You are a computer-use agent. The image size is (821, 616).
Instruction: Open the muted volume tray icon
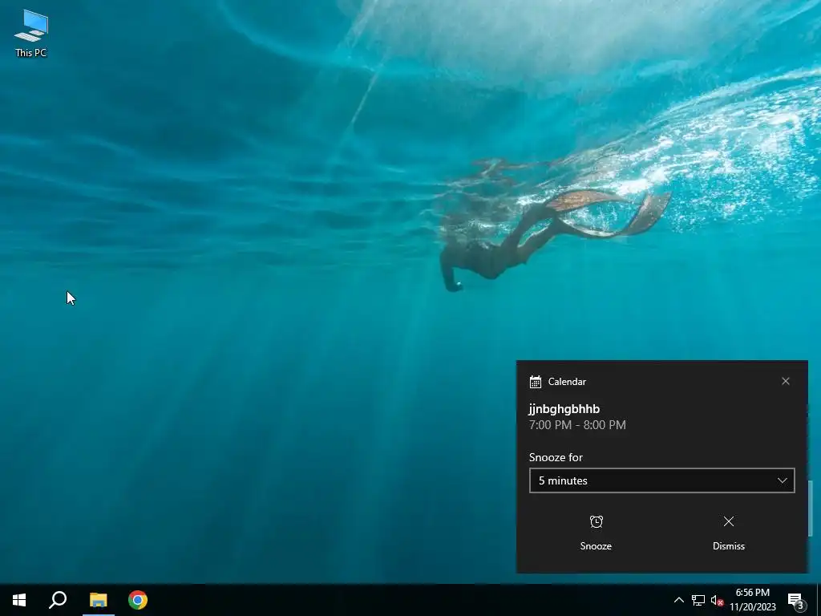pyautogui.click(x=717, y=600)
